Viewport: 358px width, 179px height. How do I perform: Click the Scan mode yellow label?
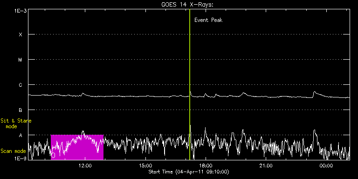click(x=13, y=151)
